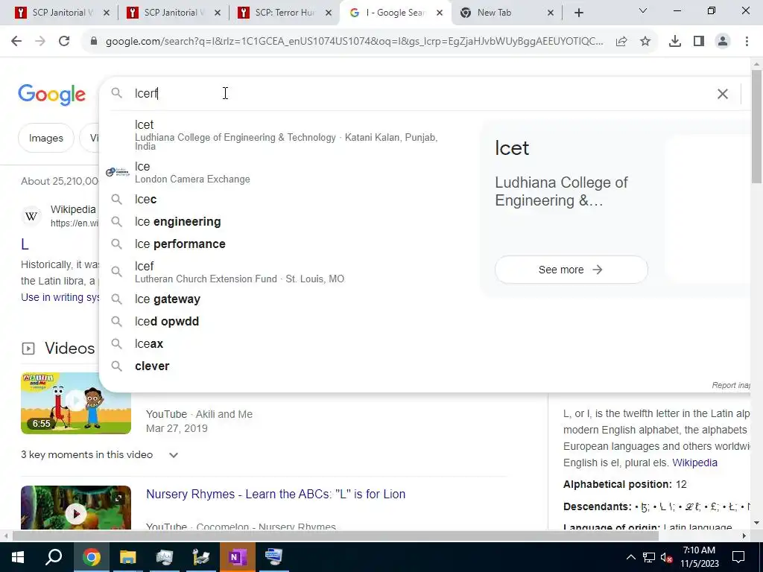Select the Images filter chip
Image resolution: width=763 pixels, height=572 pixels.
point(45,138)
